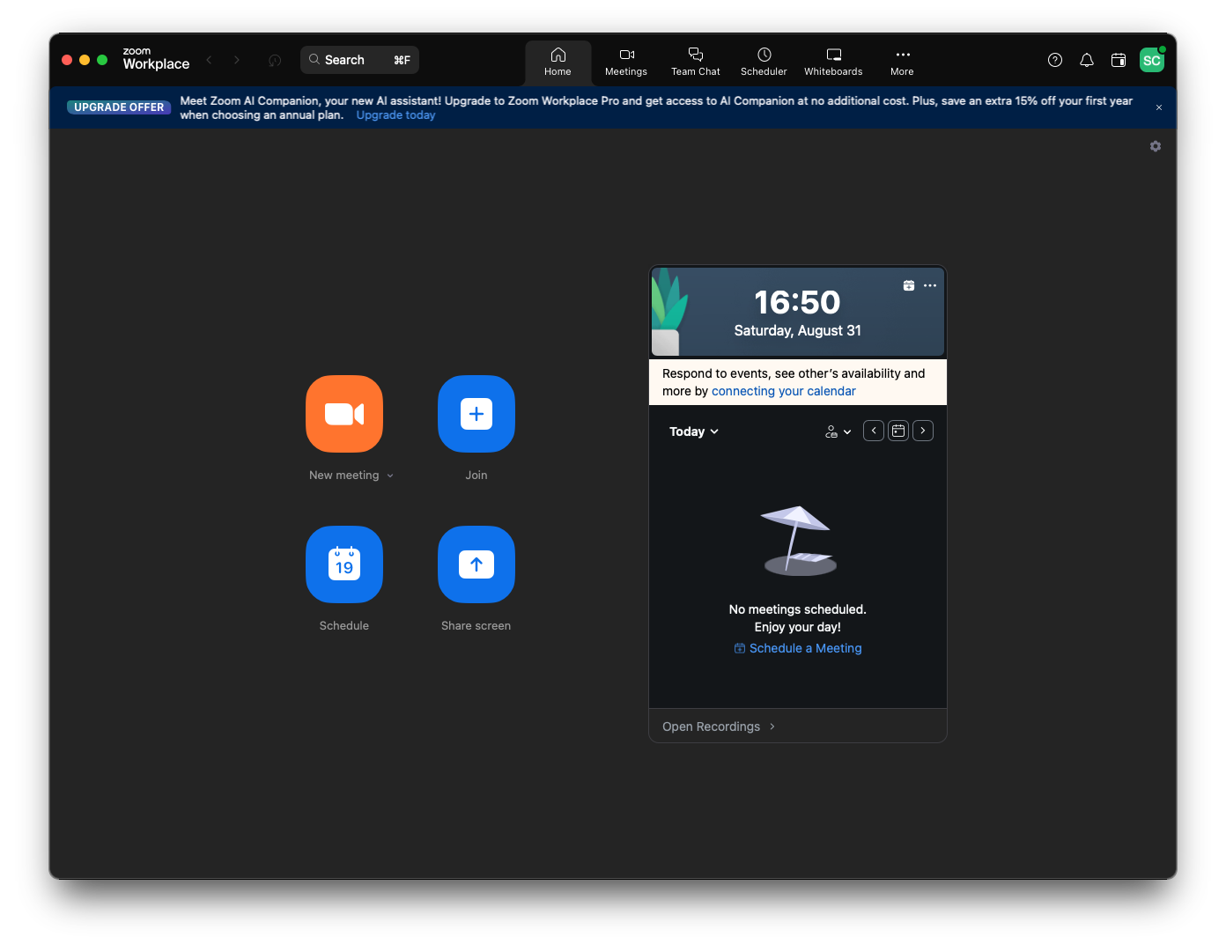Start a New meeting with the orange camera icon

344,414
